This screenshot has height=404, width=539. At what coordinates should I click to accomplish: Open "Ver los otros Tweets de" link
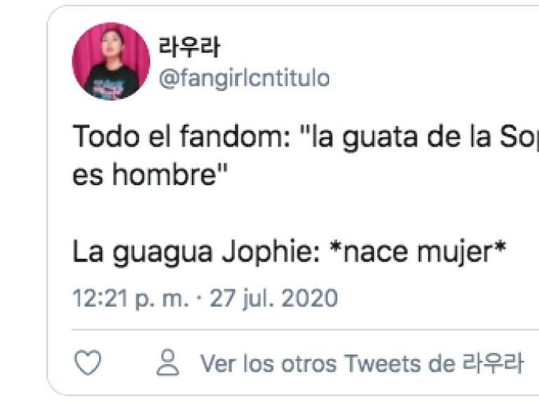[x=328, y=363]
